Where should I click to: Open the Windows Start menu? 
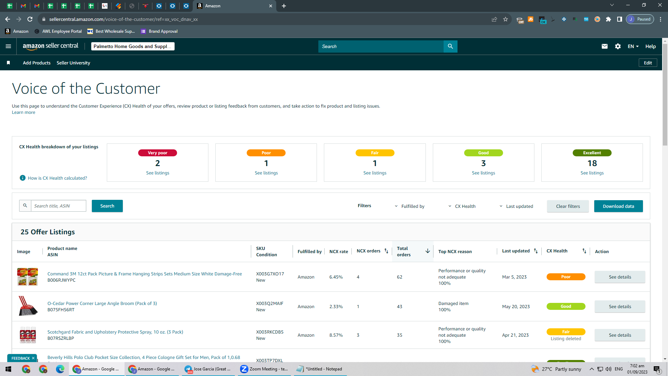pyautogui.click(x=8, y=369)
